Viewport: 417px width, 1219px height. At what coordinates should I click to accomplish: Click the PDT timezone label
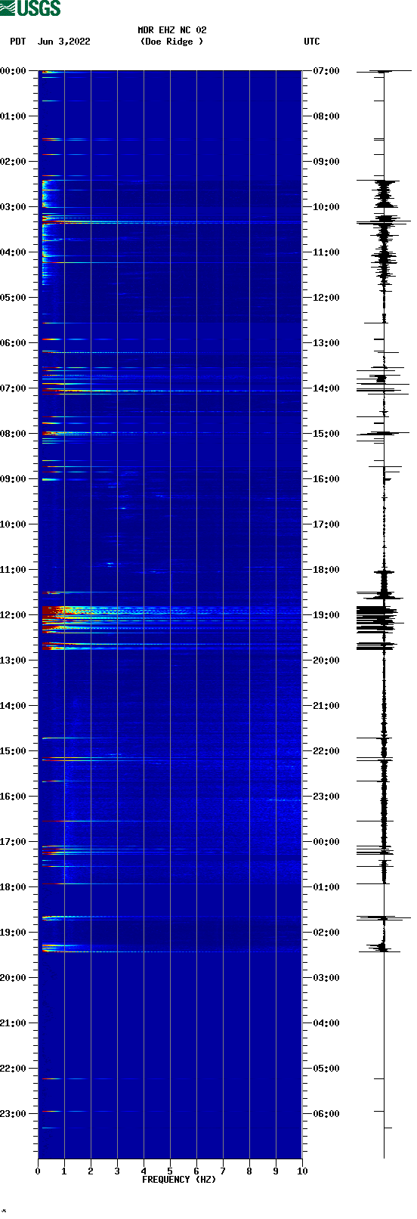point(18,42)
